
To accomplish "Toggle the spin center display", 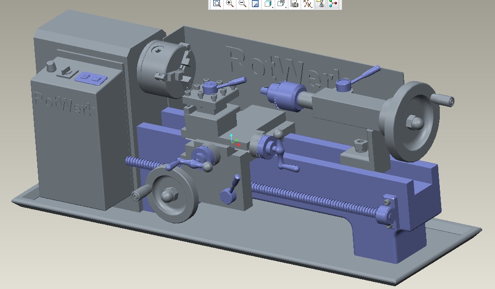I will (333, 4).
